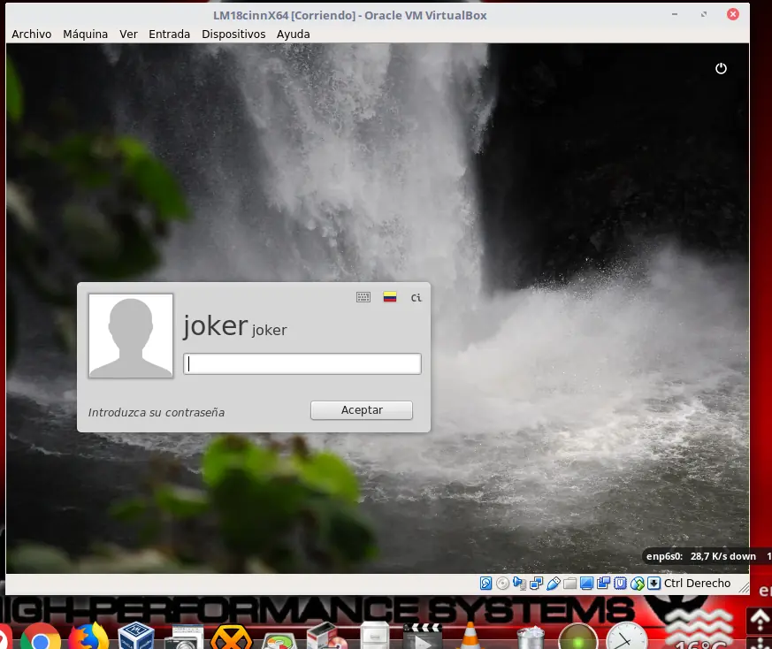Image resolution: width=772 pixels, height=649 pixels.
Task: Expand the Entrada menu
Action: pos(169,34)
